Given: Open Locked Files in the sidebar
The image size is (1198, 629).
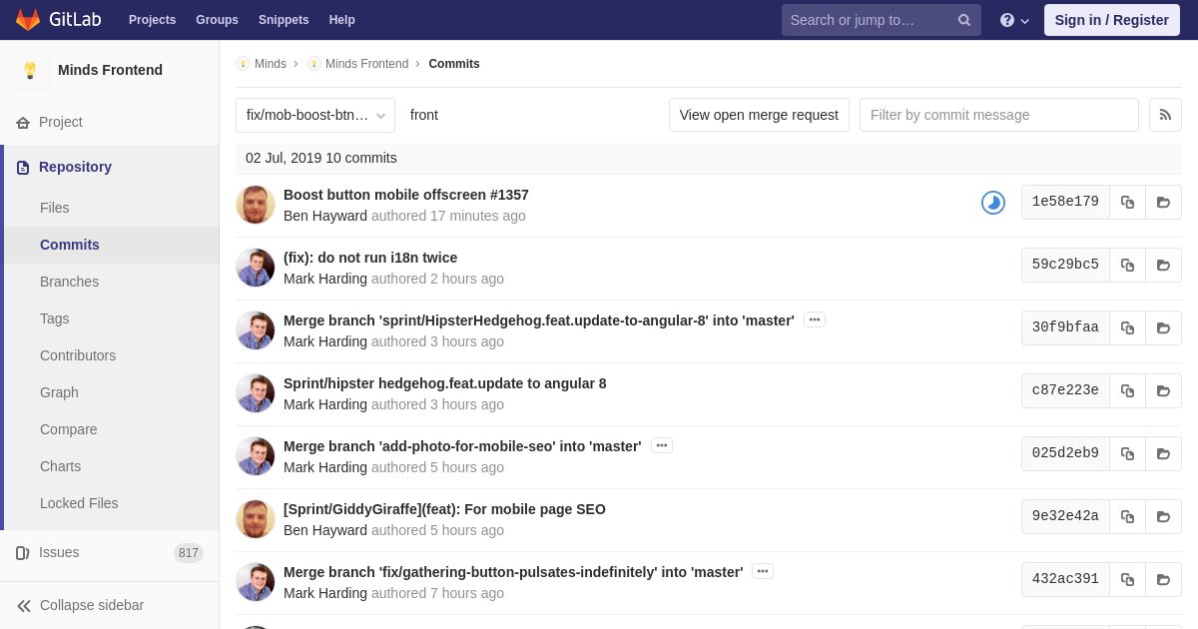Looking at the screenshot, I should pos(79,503).
